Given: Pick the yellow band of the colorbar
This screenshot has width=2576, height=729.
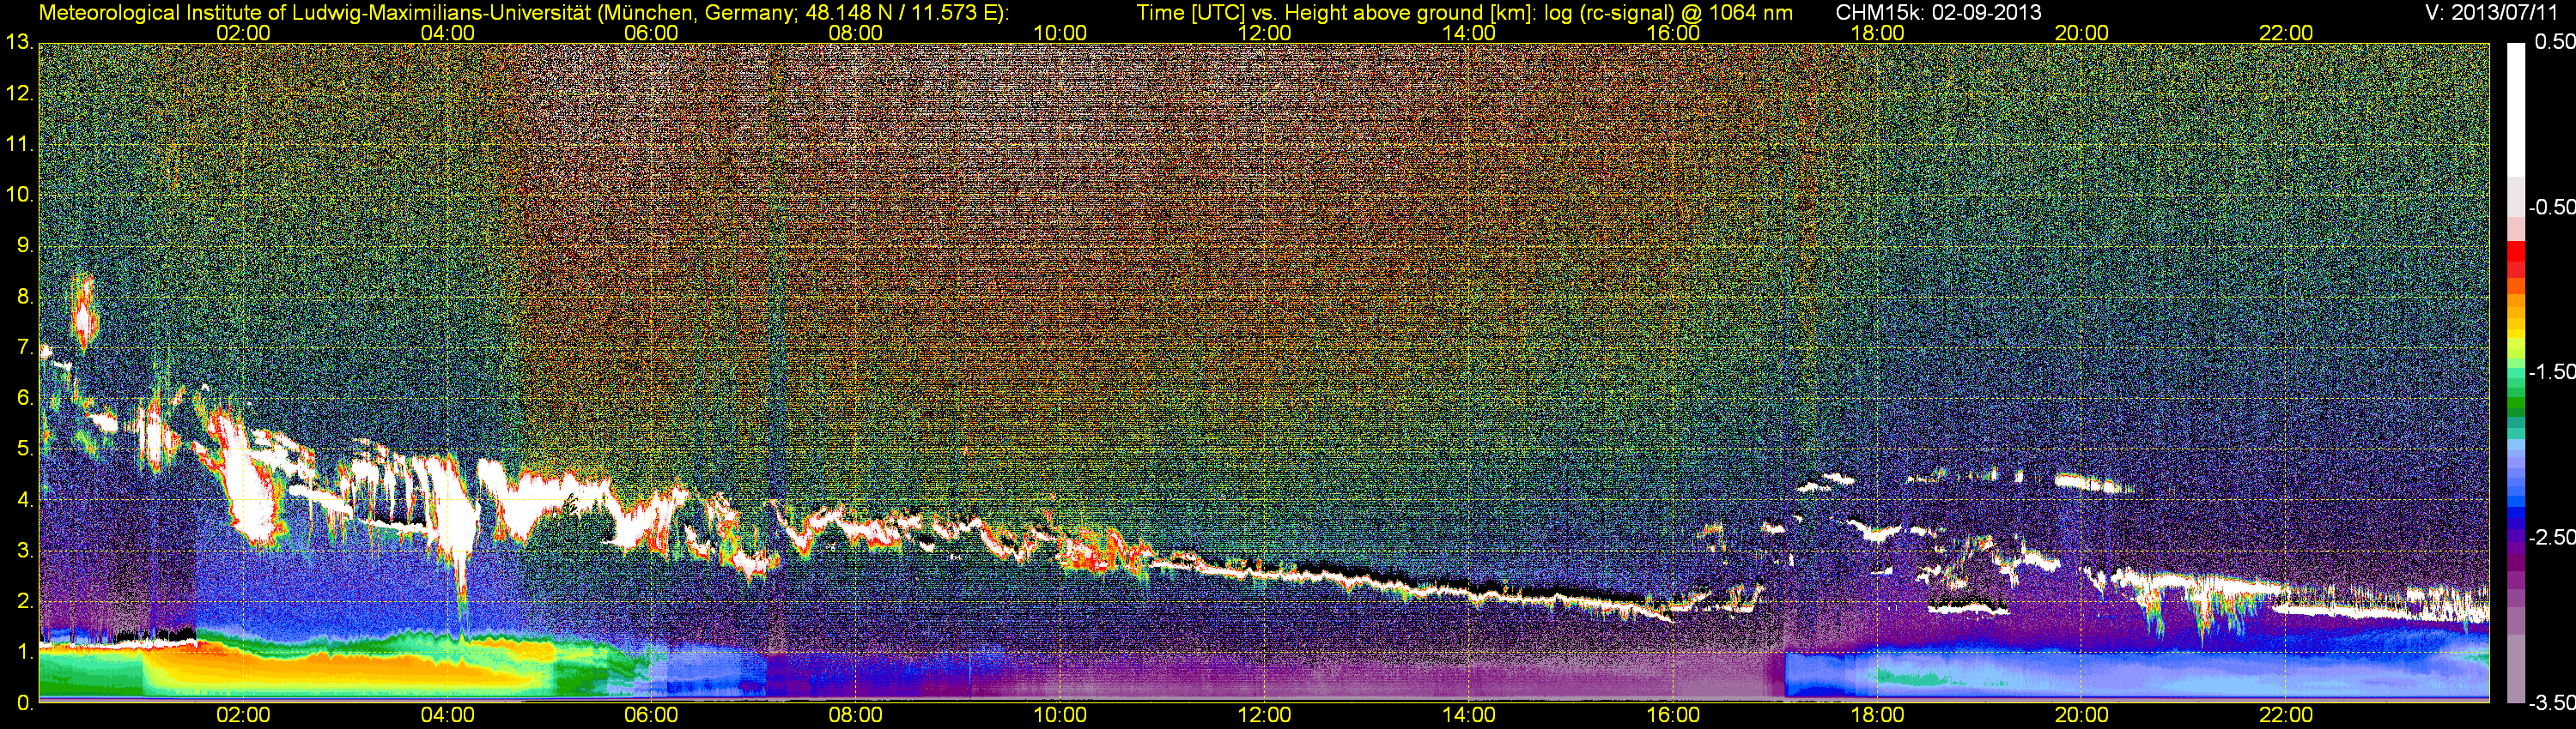Looking at the screenshot, I should (2516, 336).
